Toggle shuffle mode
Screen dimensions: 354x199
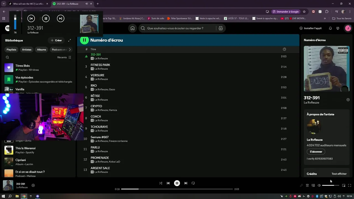pyautogui.click(x=161, y=183)
